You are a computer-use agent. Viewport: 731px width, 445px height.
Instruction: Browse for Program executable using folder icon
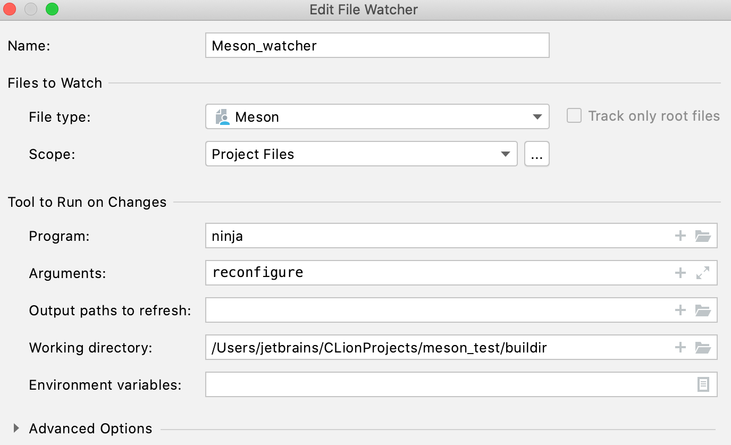click(x=703, y=236)
